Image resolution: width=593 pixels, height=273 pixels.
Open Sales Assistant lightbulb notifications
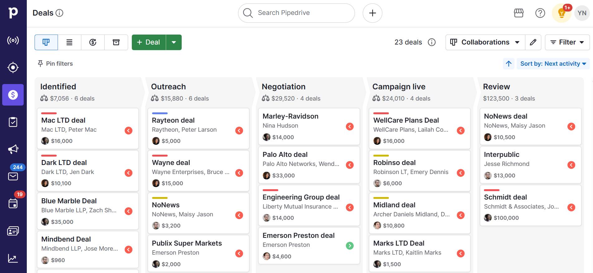[562, 13]
